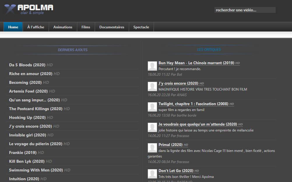Click the Apolma logo
Screen dimensions: 292x182
click(29, 10)
